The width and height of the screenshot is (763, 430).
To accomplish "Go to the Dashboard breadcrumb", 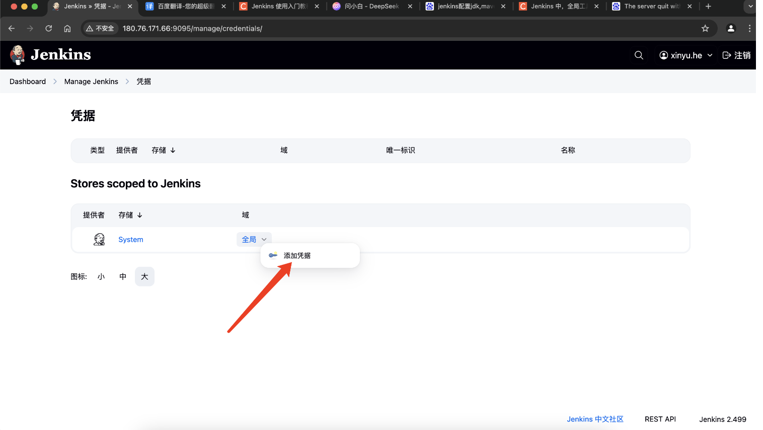I will coord(28,82).
